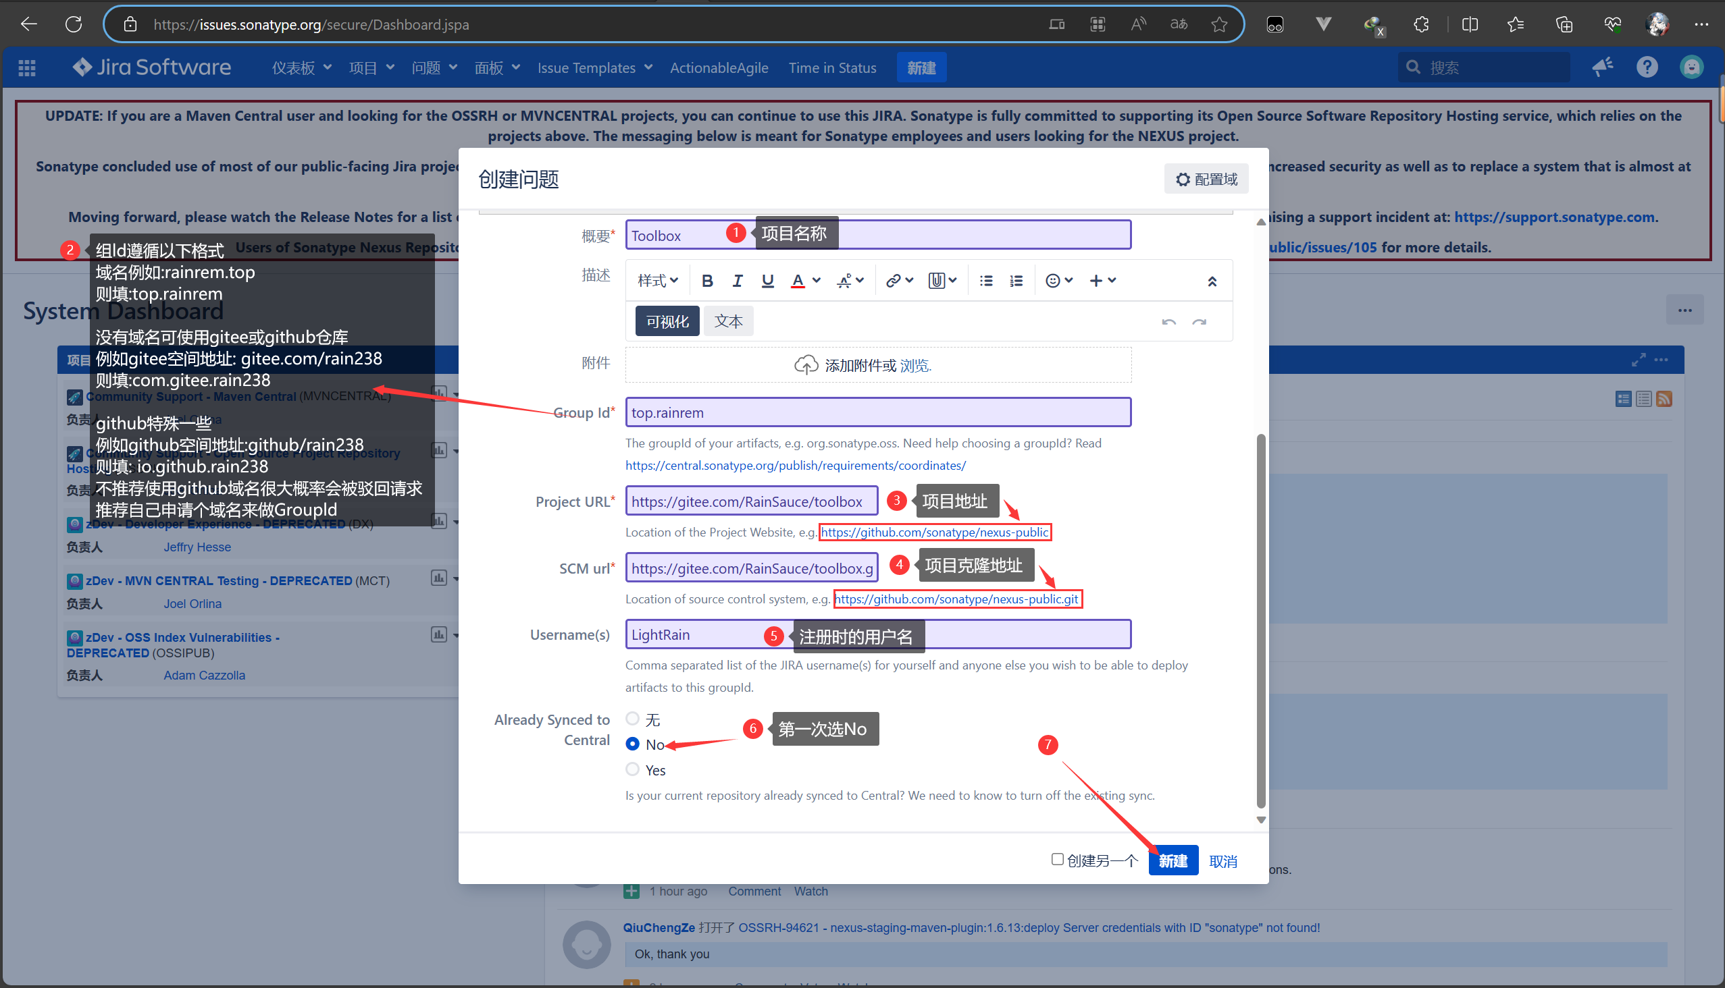This screenshot has height=988, width=1725.
Task: Click the Group Id input field
Action: (877, 412)
